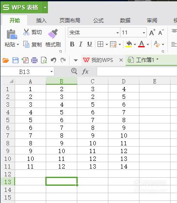Expand the draw border dropdown arrow
The height and width of the screenshot is (203, 177).
120,44
